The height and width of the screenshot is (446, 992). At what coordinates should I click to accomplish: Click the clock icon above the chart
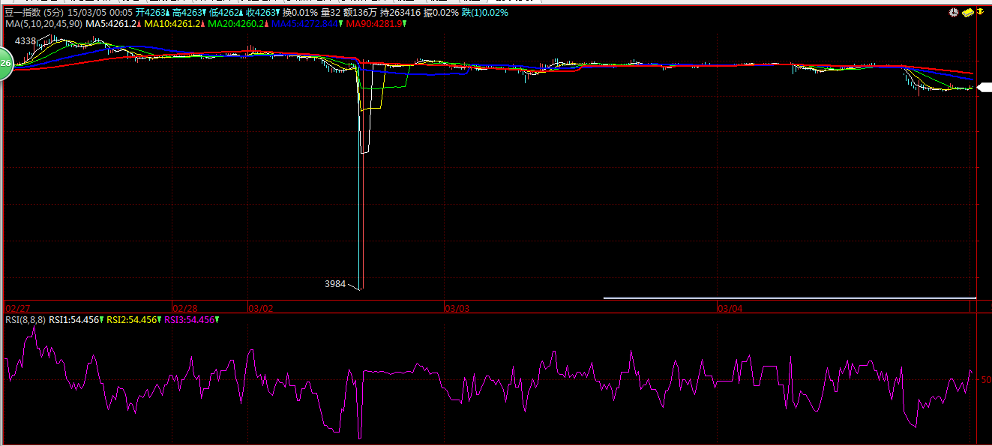(953, 13)
